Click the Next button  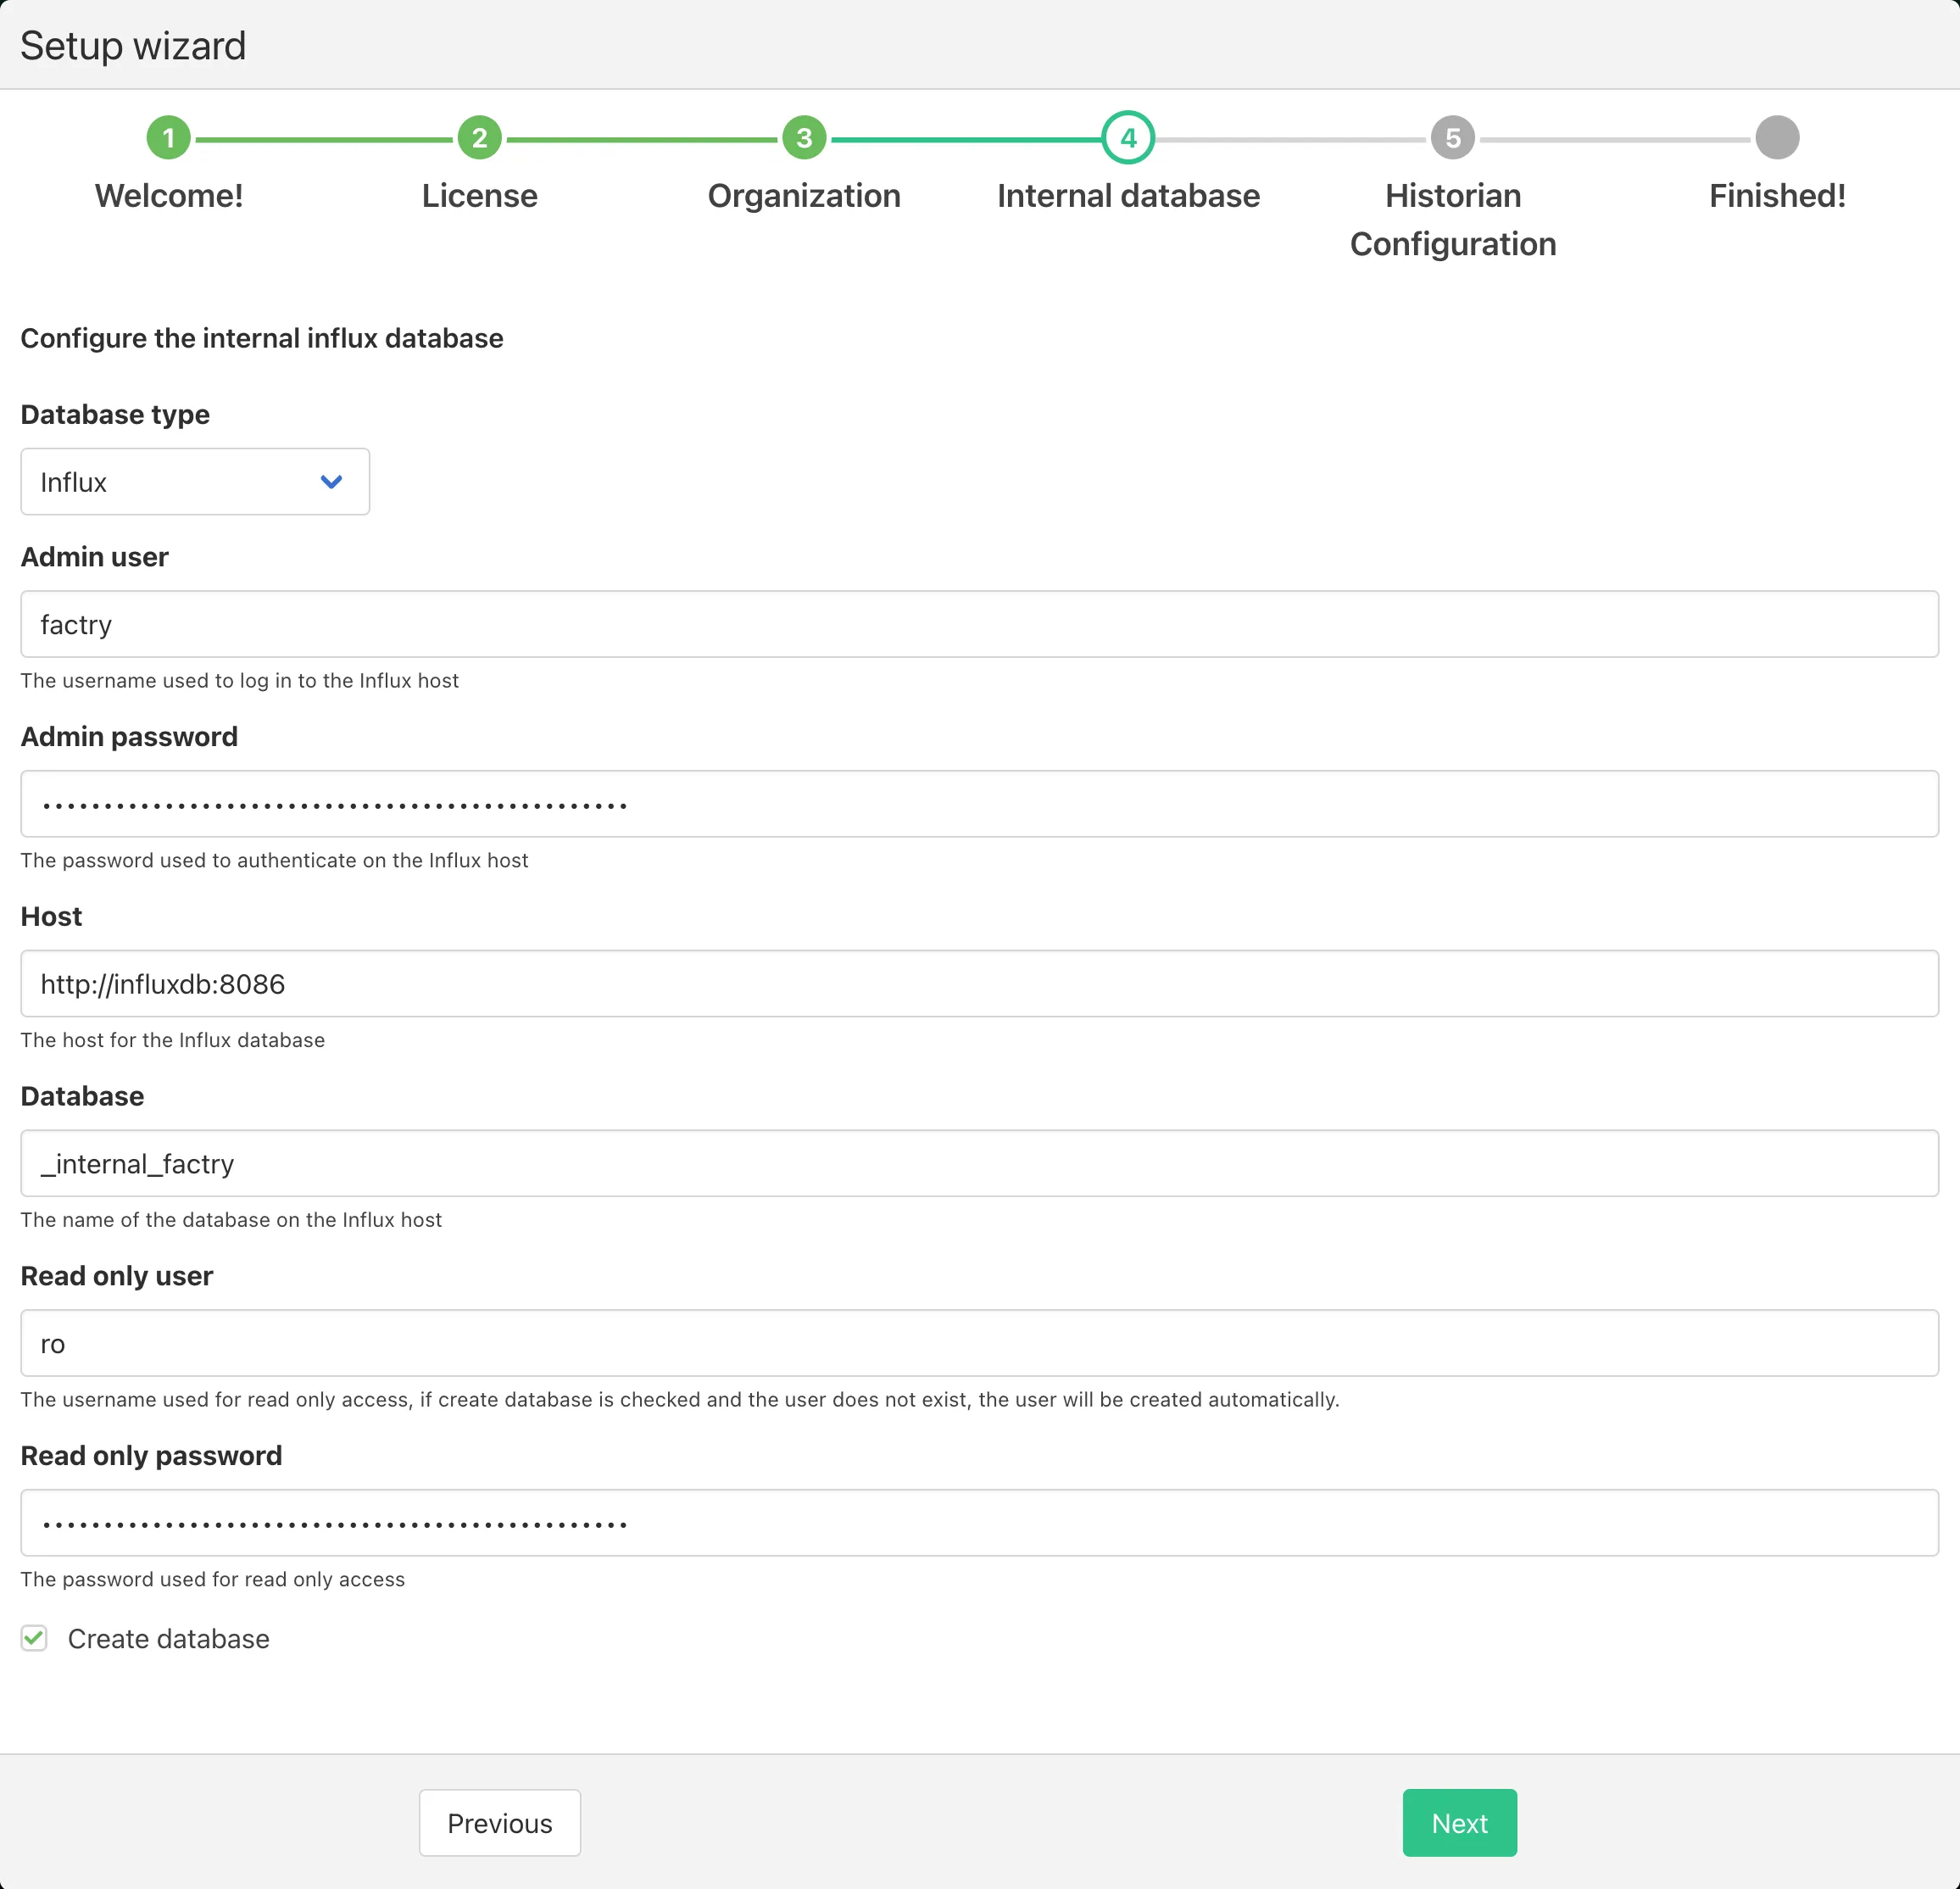click(x=1459, y=1823)
